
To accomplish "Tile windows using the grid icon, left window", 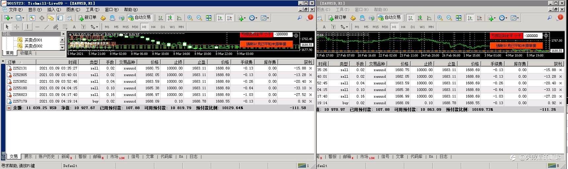I will tap(209, 18).
